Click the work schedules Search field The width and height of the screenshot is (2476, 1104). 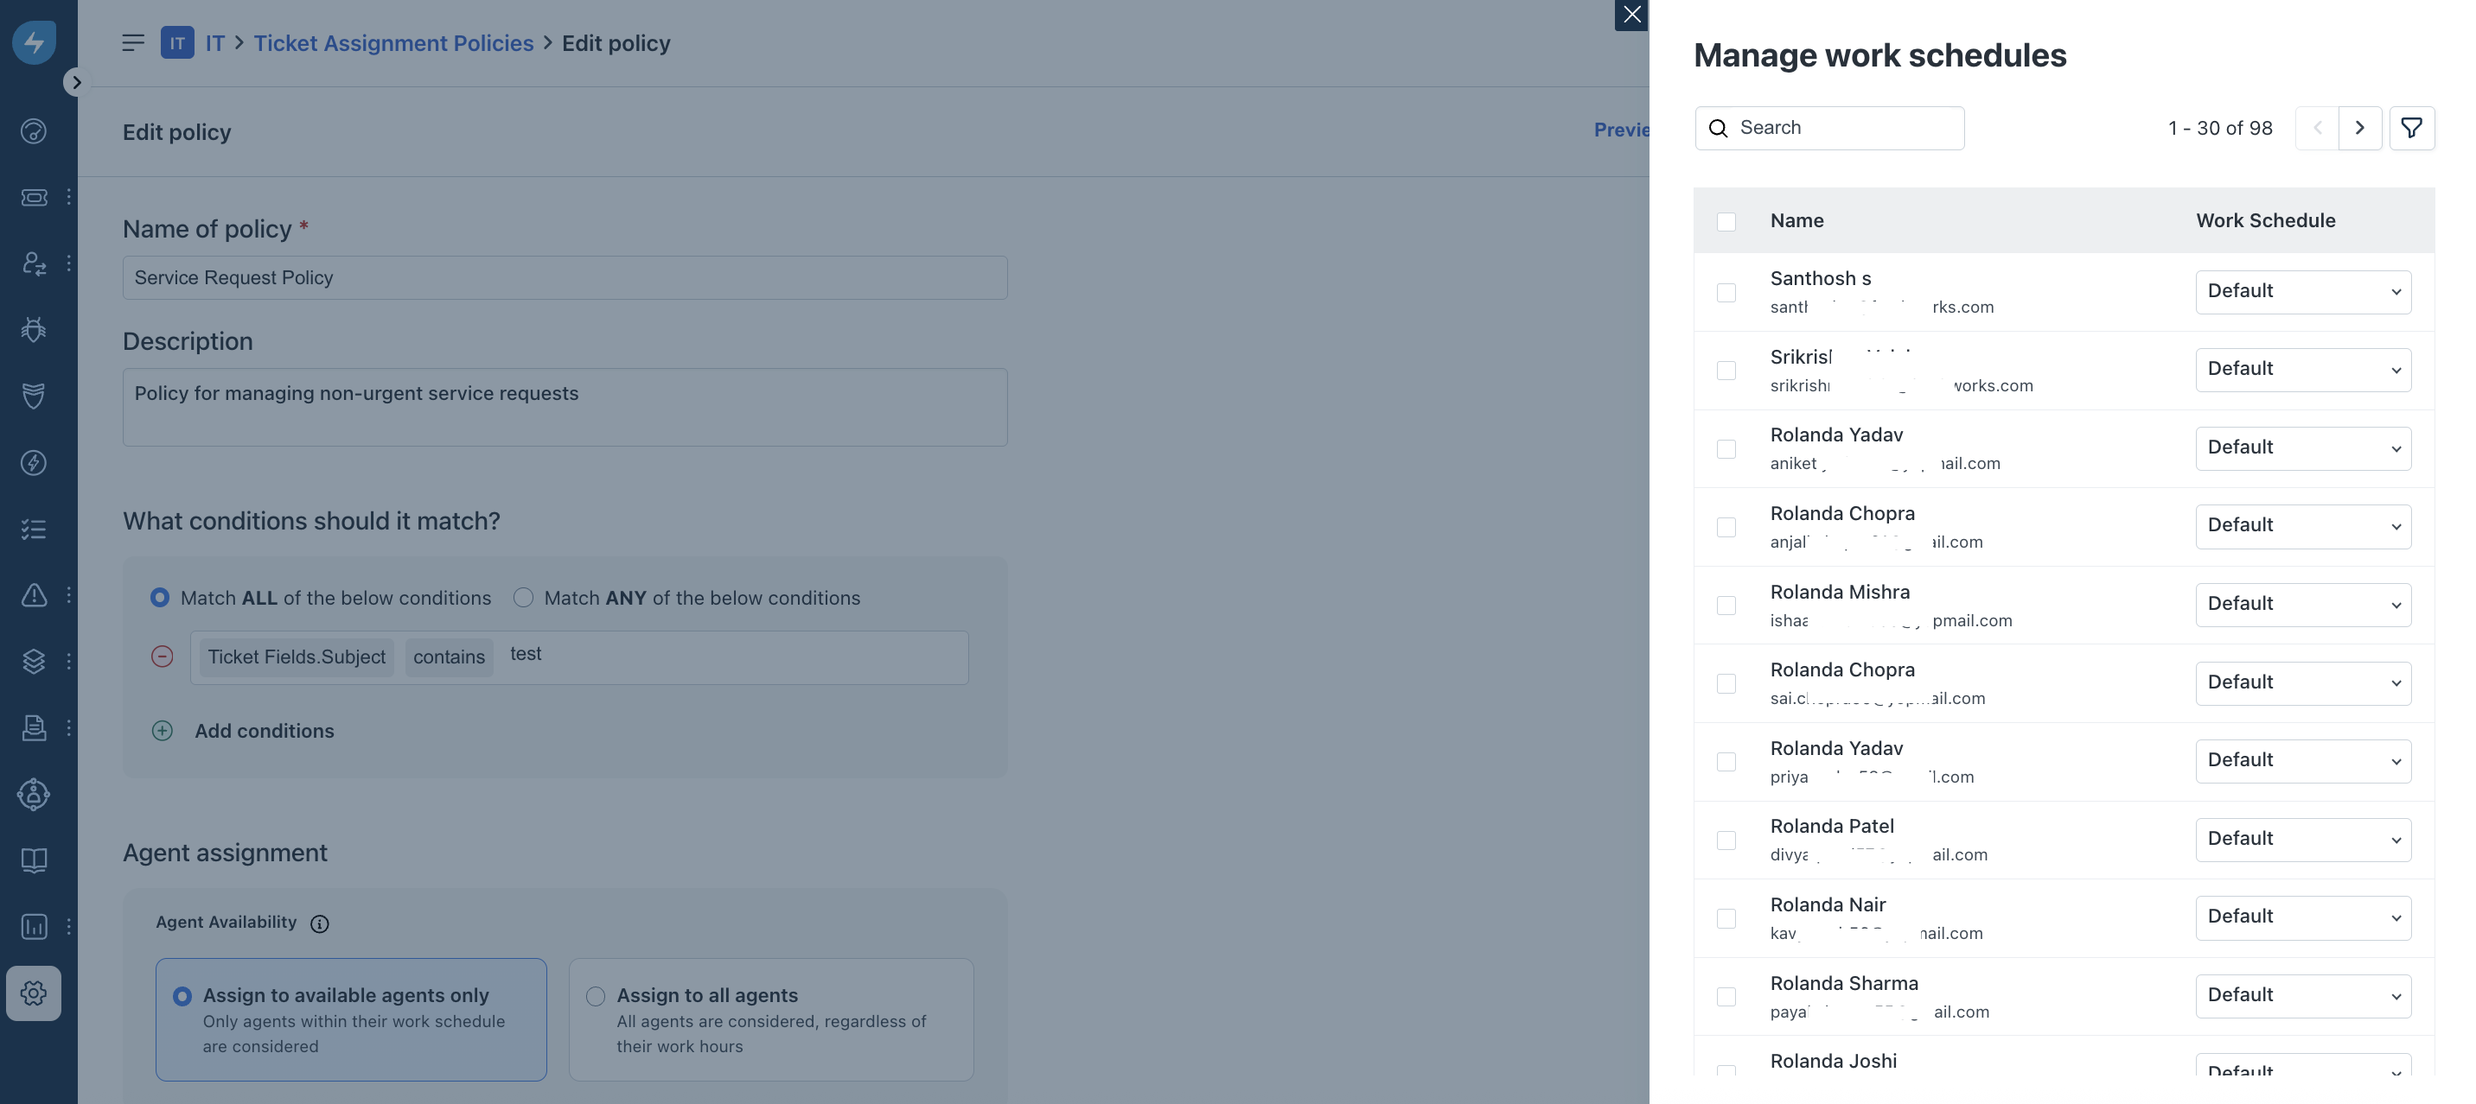1846,128
